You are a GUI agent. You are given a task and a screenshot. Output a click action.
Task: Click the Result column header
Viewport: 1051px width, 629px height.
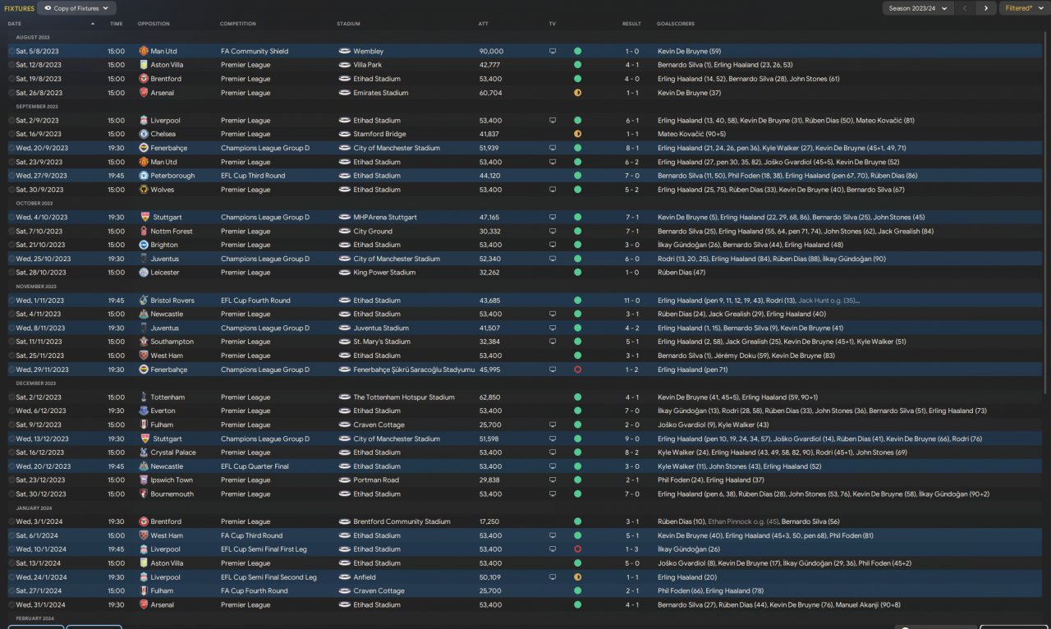point(631,24)
